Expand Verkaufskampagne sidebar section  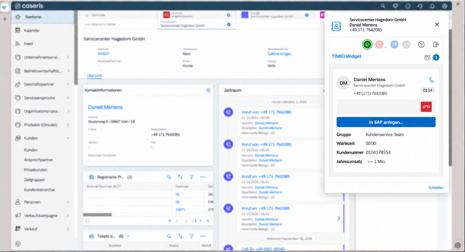[x=68, y=215]
